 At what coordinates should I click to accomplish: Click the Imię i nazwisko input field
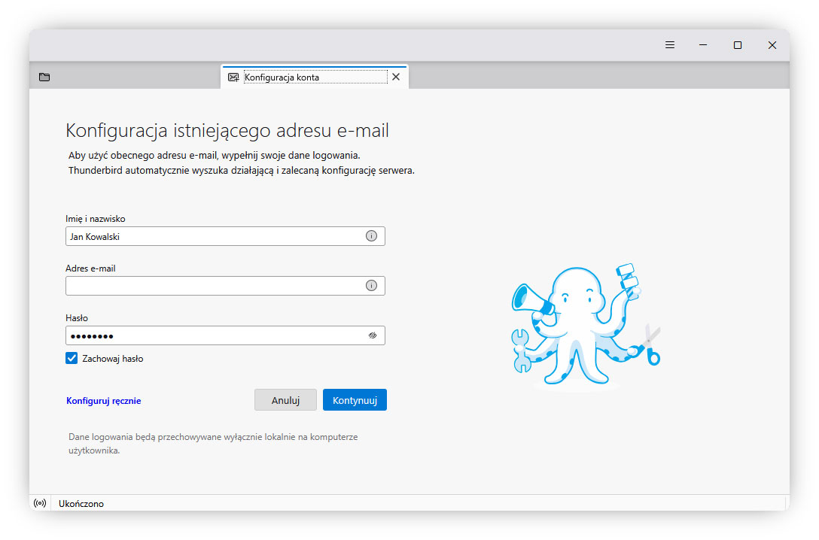tap(211, 235)
